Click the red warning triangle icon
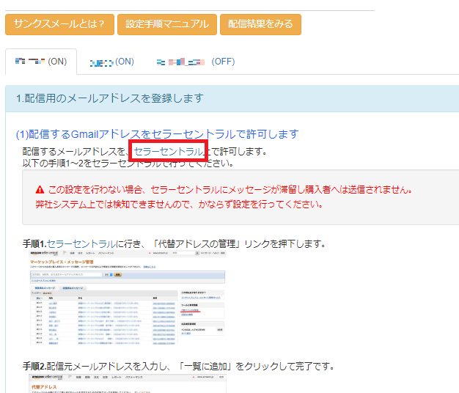 point(40,190)
